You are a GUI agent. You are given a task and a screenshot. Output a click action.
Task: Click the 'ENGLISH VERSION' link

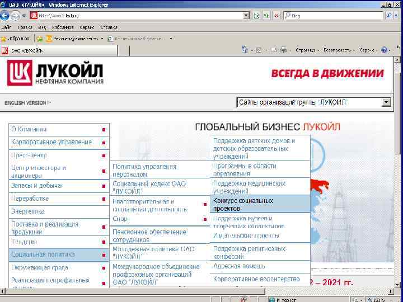[27, 103]
